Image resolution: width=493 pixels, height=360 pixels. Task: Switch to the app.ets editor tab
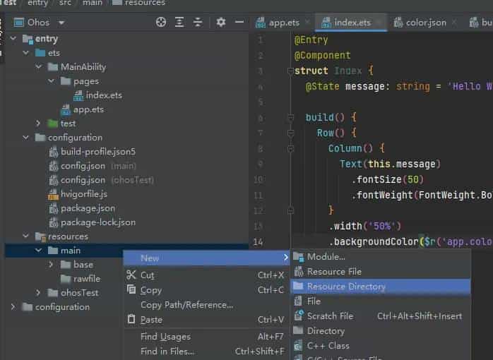[x=284, y=23]
